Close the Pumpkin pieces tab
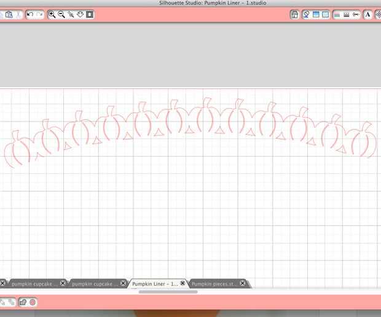 pyautogui.click(x=243, y=283)
